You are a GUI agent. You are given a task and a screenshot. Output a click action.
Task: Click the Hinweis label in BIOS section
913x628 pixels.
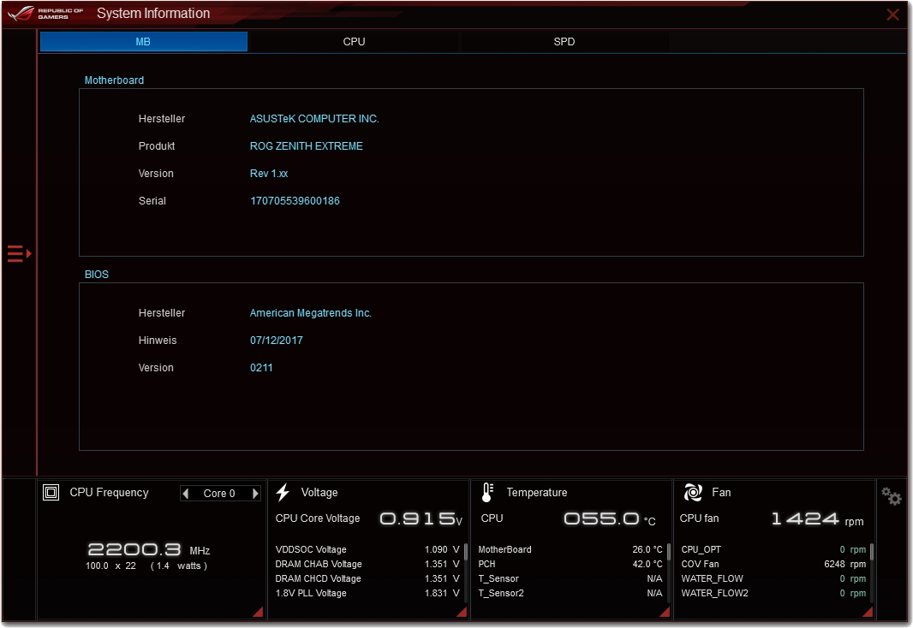click(x=158, y=341)
